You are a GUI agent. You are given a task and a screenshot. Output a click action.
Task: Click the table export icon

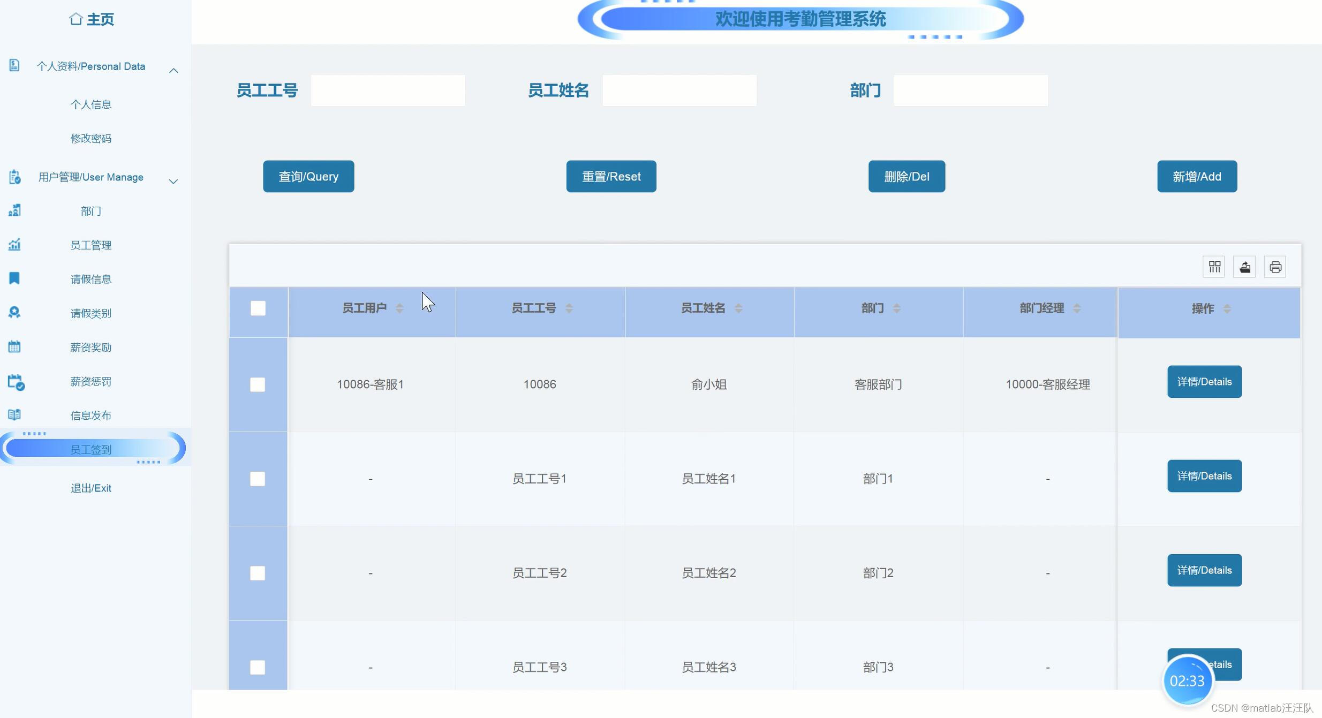point(1244,267)
